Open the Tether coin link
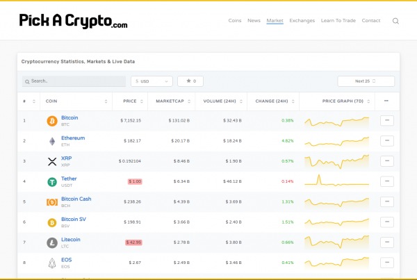Screen dimensions: 417x280 tap(69, 179)
